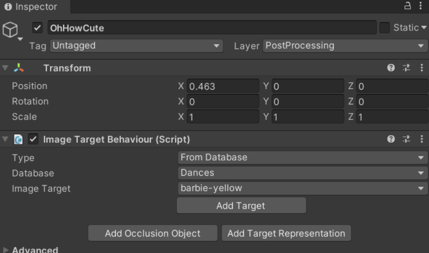Open Transform presets slider icon
Screen dimensions: 429x253
point(406,68)
